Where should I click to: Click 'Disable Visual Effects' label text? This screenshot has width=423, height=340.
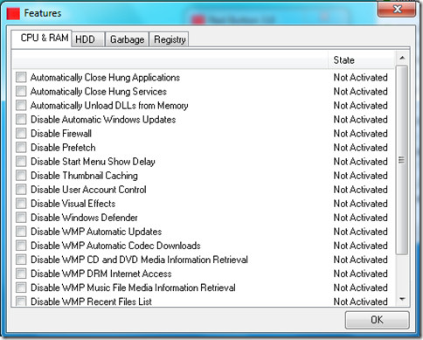73,204
